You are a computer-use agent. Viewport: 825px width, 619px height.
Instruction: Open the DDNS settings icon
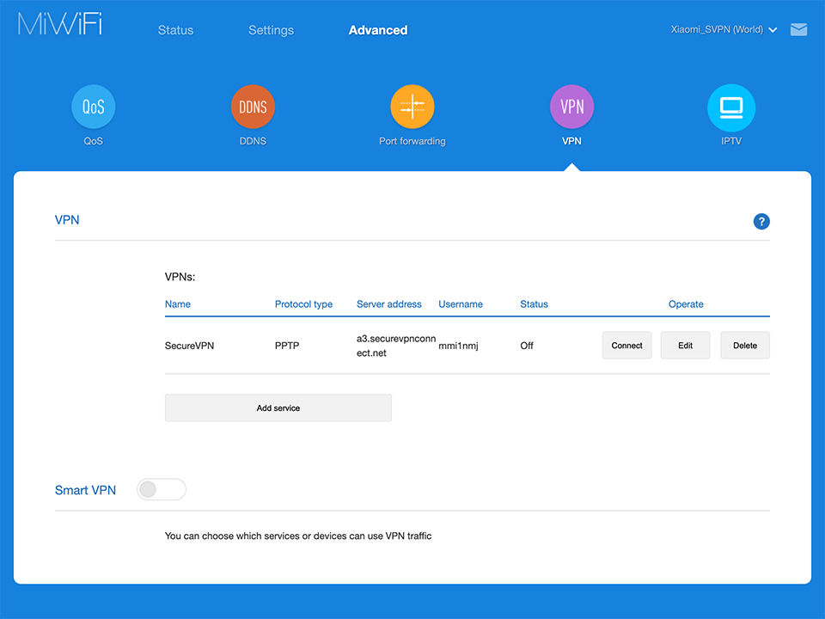(x=253, y=107)
